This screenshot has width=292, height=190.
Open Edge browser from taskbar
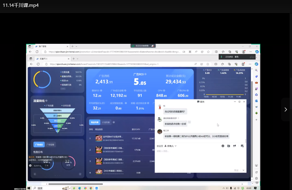(x=80, y=188)
